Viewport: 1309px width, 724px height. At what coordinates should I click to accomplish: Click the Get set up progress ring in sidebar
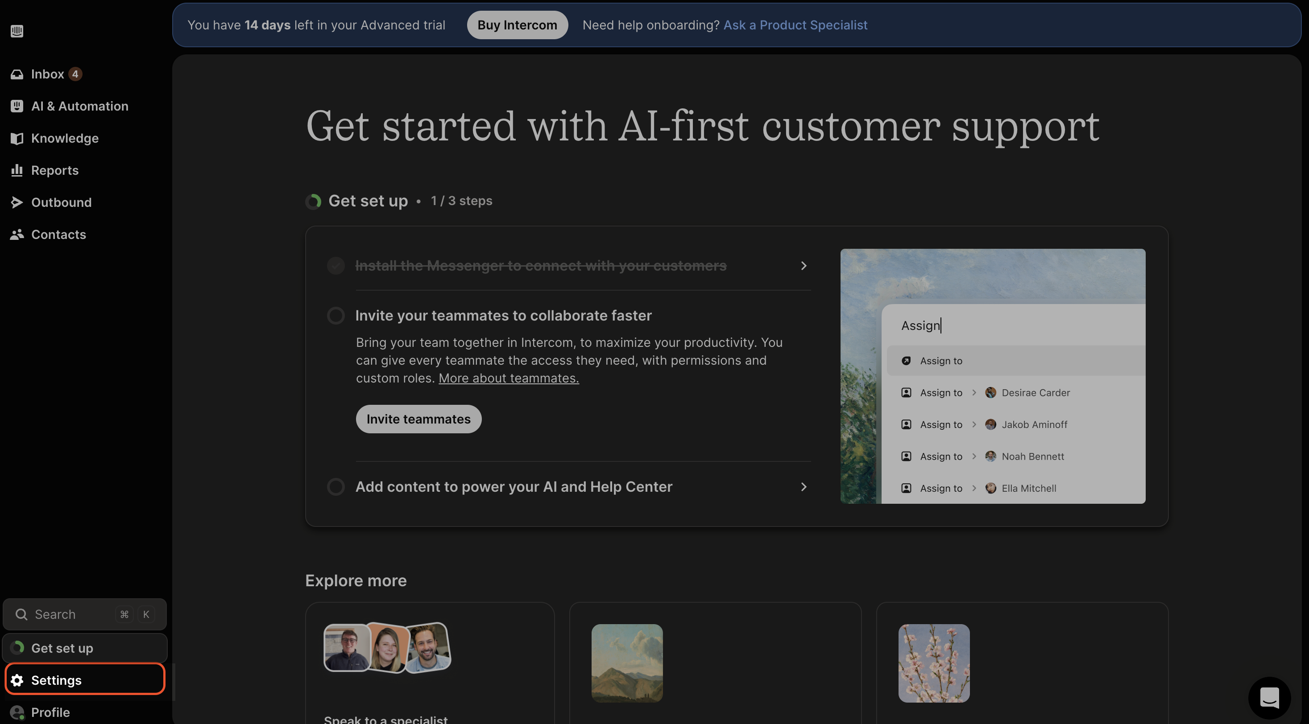point(17,647)
